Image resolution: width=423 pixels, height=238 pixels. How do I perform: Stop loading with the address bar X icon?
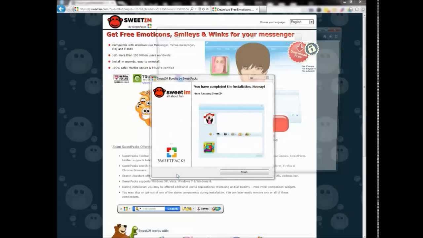(207, 9)
